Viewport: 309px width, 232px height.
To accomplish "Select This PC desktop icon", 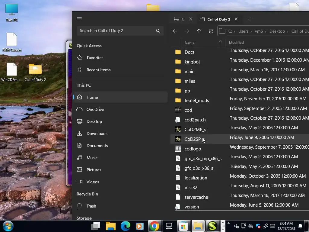I will pyautogui.click(x=12, y=12).
